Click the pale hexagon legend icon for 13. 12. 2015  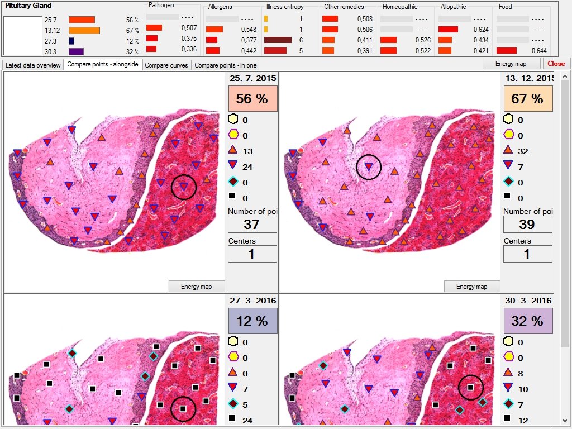click(x=508, y=119)
